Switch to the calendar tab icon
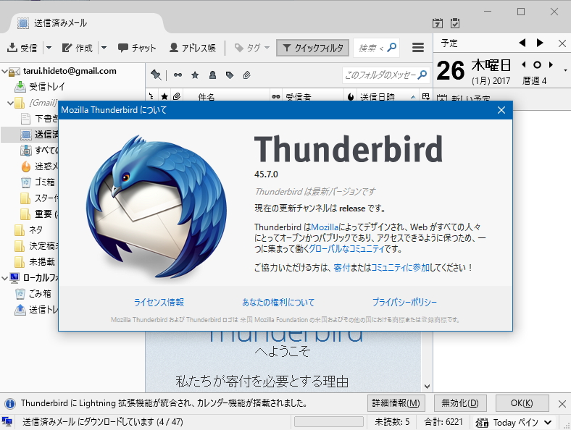 [438, 23]
